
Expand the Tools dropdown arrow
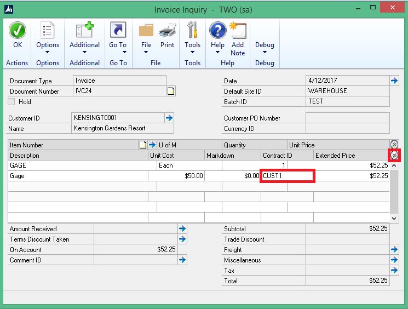point(192,52)
